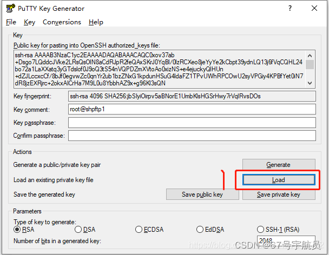Open the File menu

tap(11, 22)
